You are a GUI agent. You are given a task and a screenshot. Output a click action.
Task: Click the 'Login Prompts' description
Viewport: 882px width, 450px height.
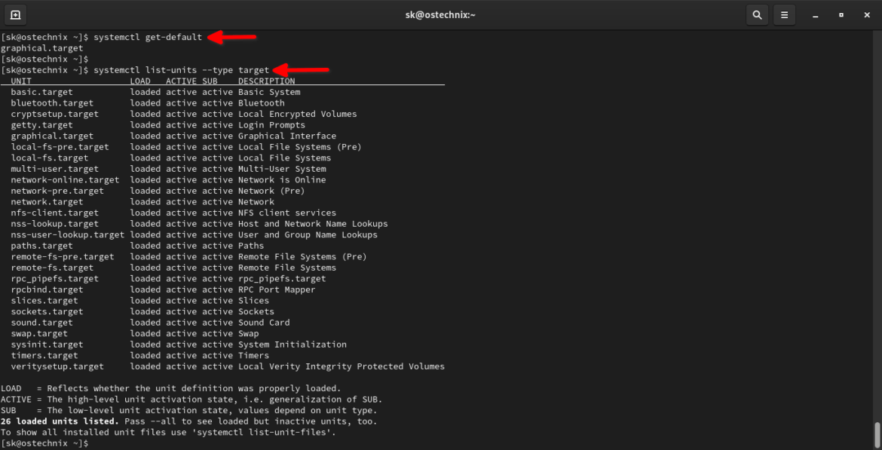(x=271, y=125)
